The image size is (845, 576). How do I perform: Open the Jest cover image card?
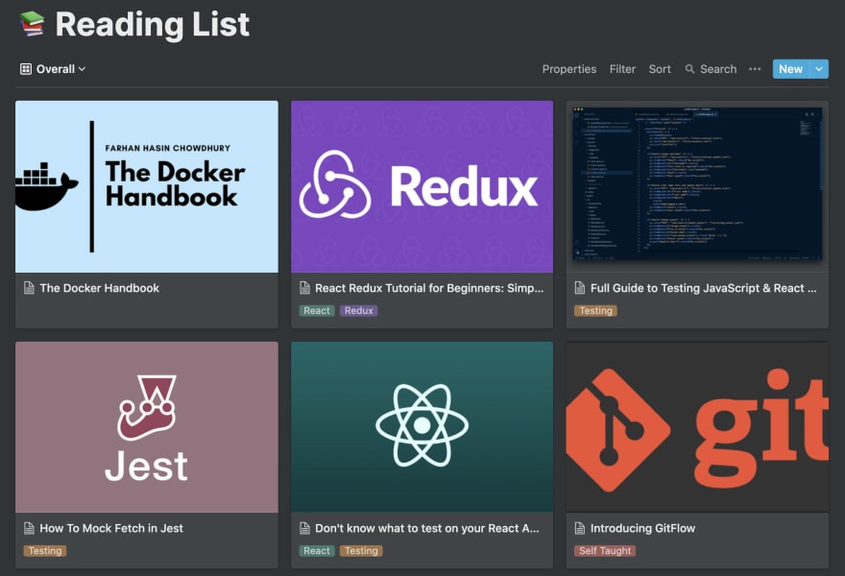[147, 427]
